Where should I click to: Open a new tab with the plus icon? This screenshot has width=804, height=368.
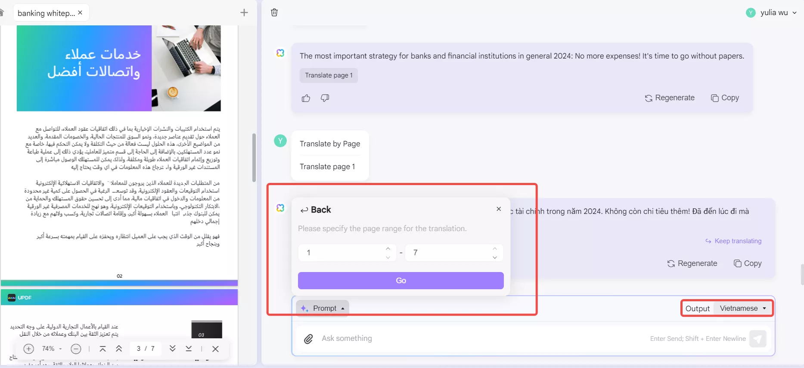click(244, 12)
